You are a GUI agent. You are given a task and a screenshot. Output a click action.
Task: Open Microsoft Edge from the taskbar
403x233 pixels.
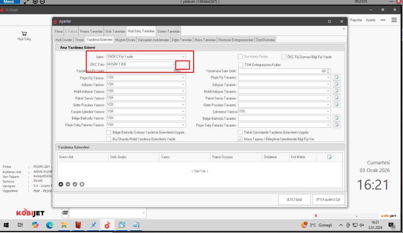click(49, 225)
